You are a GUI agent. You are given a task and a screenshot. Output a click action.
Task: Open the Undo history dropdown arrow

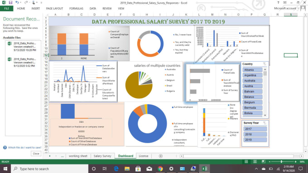coord(21,3)
